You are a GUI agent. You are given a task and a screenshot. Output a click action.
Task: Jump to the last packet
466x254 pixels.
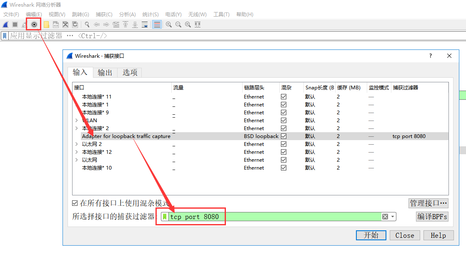point(135,25)
